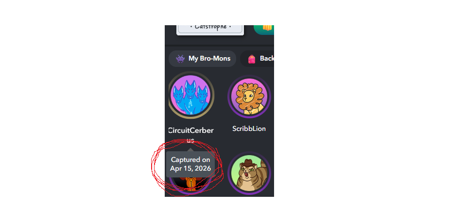Viewport: 449px width, 223px height.
Task: Click the pink backpack icon
Action: click(251, 59)
